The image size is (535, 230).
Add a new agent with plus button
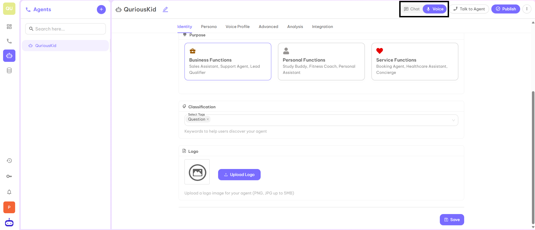click(101, 9)
